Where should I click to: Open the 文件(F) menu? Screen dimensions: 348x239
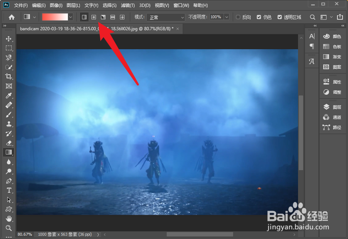pos(21,5)
